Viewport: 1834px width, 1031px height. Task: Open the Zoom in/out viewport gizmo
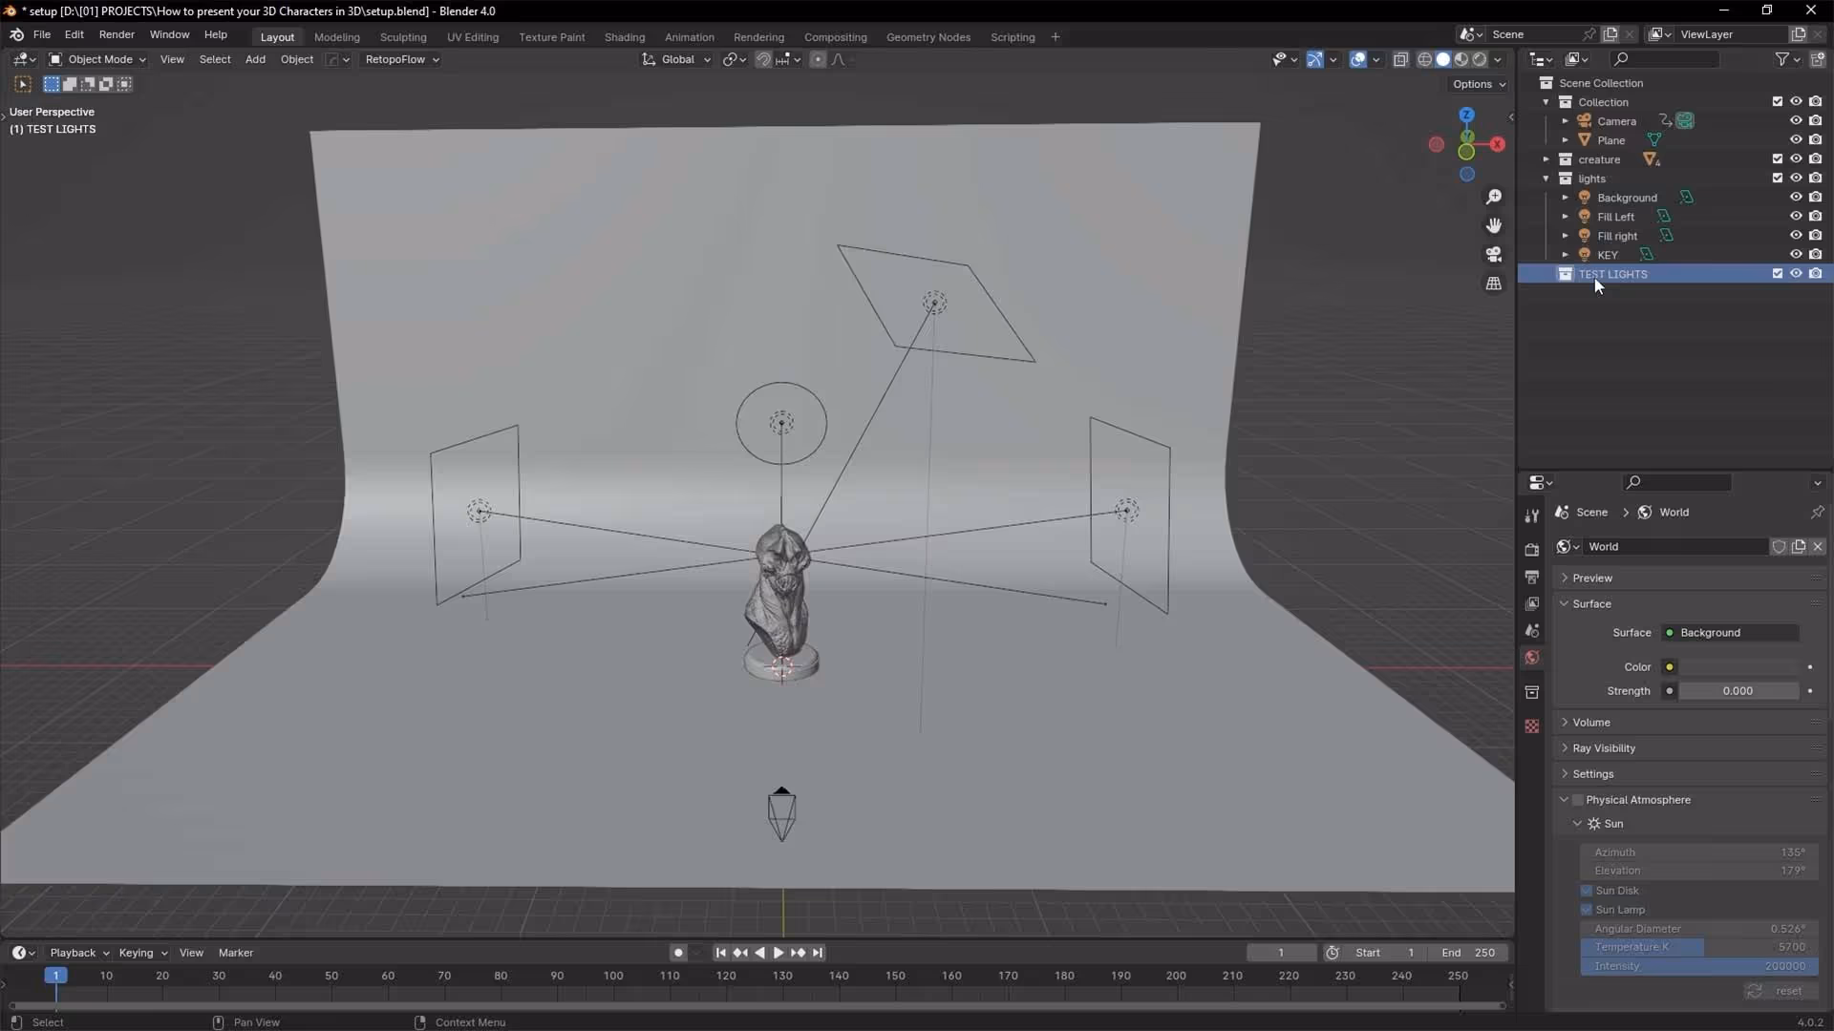(1493, 197)
